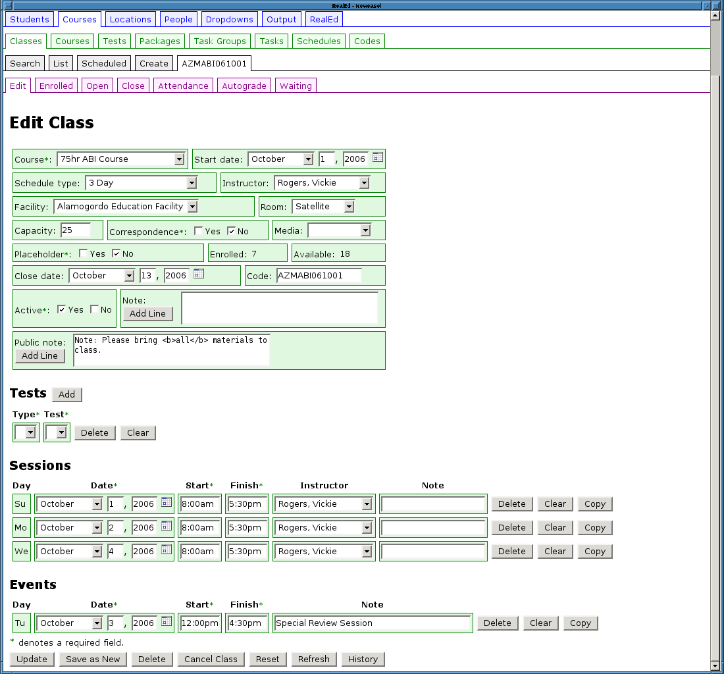Open the Task Groups tab
The height and width of the screenshot is (674, 724).
point(220,41)
